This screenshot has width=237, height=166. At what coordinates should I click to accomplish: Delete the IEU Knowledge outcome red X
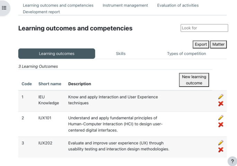pos(221,104)
